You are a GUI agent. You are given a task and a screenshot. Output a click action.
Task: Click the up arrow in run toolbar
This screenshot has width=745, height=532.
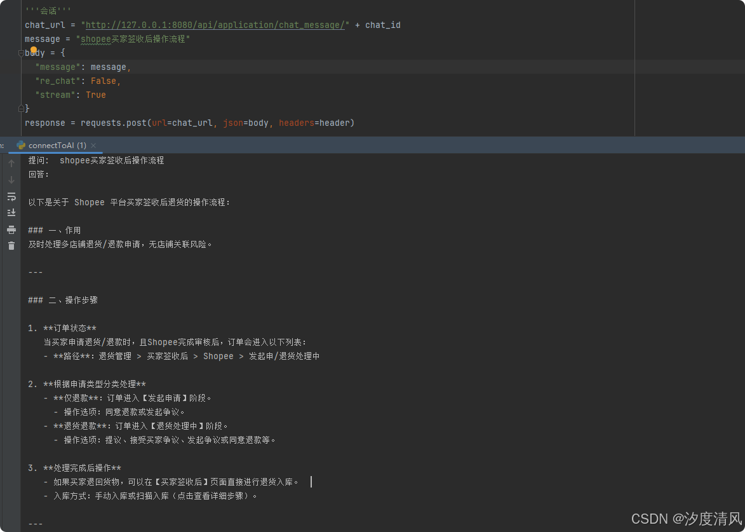[11, 163]
